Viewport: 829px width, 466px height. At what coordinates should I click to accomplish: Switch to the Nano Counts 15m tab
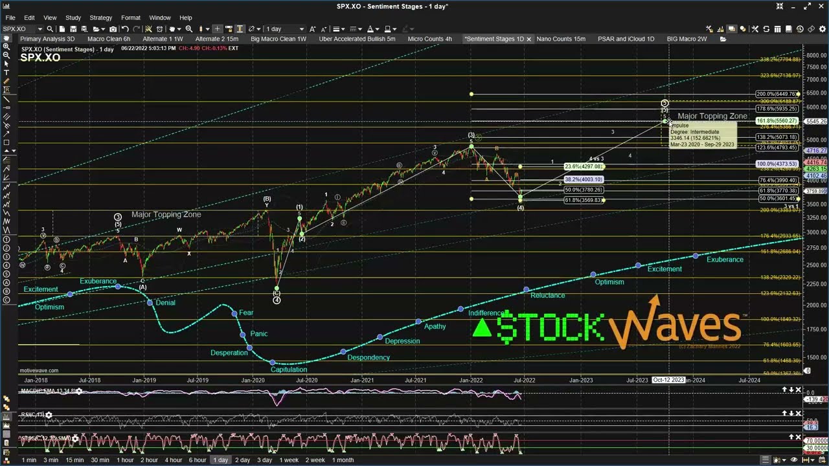click(x=561, y=39)
